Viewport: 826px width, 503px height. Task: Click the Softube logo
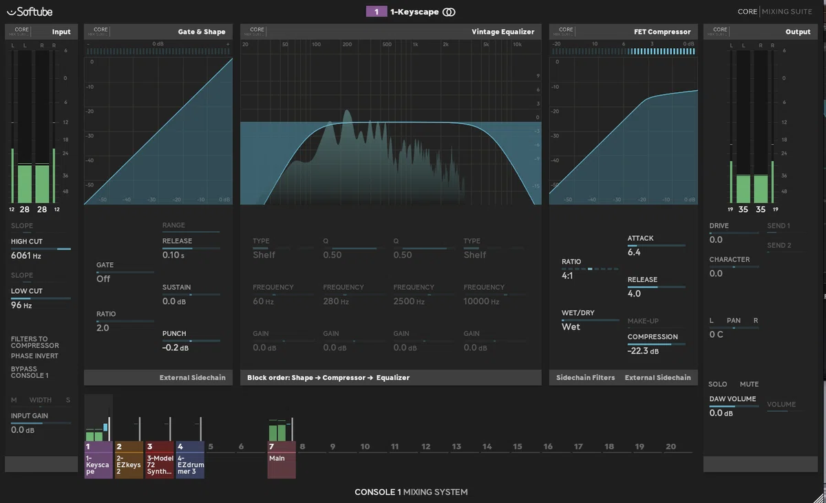[29, 11]
